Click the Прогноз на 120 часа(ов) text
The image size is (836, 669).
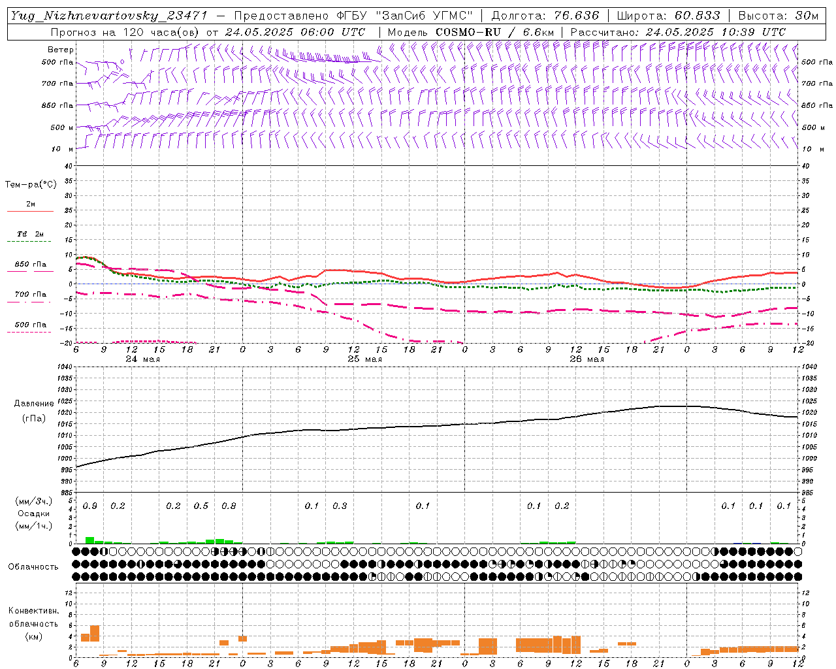tap(126, 32)
